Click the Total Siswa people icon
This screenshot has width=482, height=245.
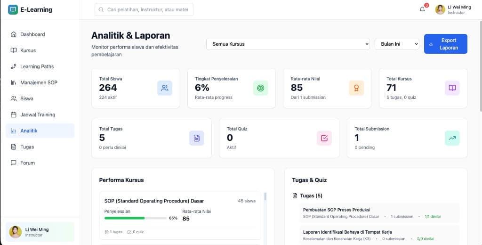[165, 88]
